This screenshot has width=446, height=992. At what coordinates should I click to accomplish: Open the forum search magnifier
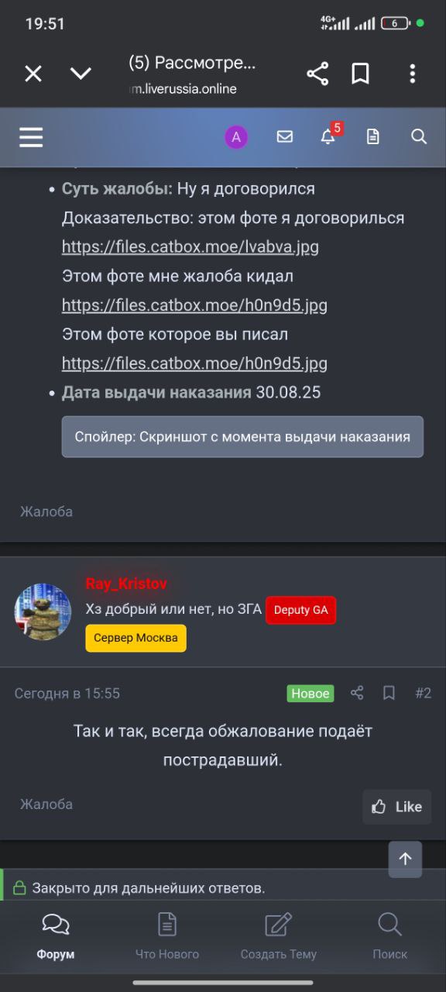(419, 137)
